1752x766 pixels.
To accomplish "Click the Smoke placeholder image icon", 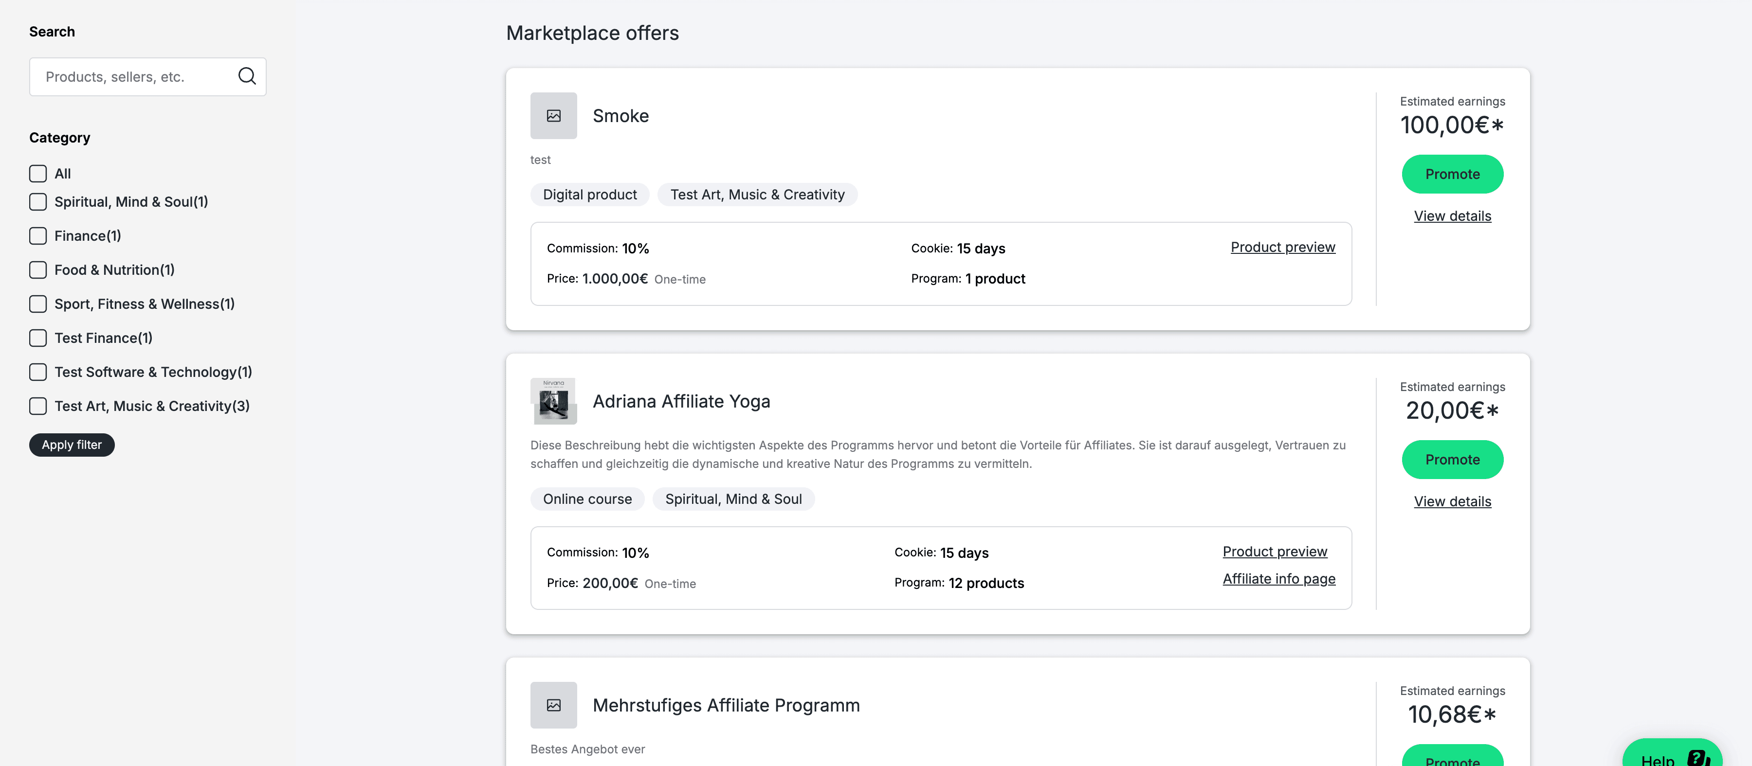I will click(x=554, y=116).
